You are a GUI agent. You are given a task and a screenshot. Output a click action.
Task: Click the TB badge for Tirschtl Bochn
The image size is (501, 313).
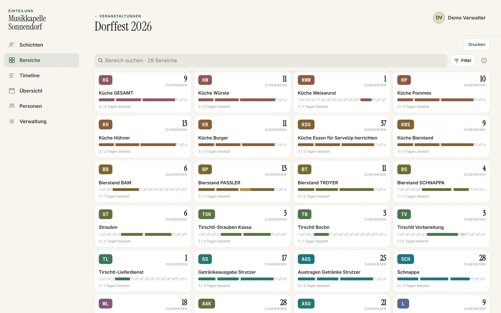305,214
